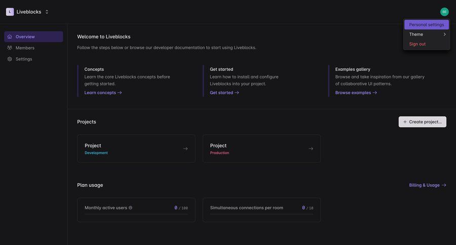Viewport: 456px width, 245px height.
Task: Click Simultaneous connections per room label
Action: coord(247,208)
